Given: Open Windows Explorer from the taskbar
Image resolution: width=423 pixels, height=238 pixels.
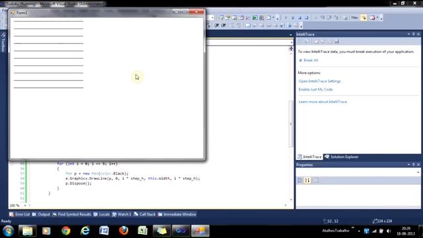Looking at the screenshot, I should pyautogui.click(x=27, y=231).
